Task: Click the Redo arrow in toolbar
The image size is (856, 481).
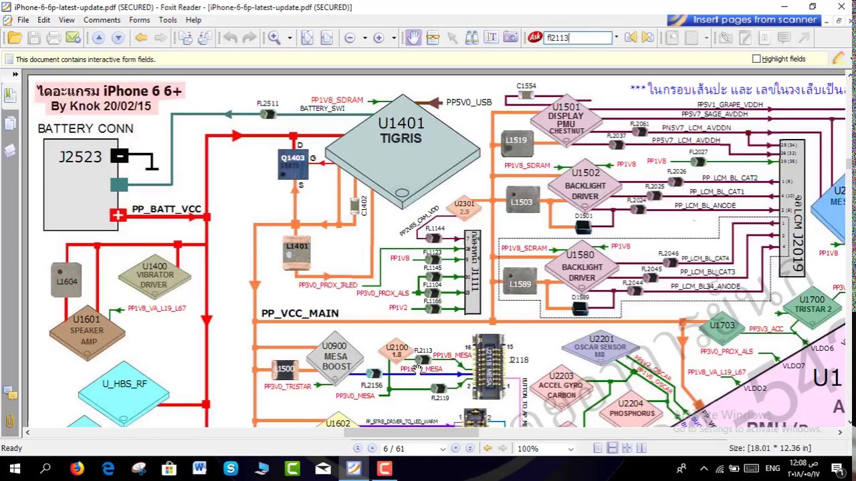Action: (x=249, y=38)
